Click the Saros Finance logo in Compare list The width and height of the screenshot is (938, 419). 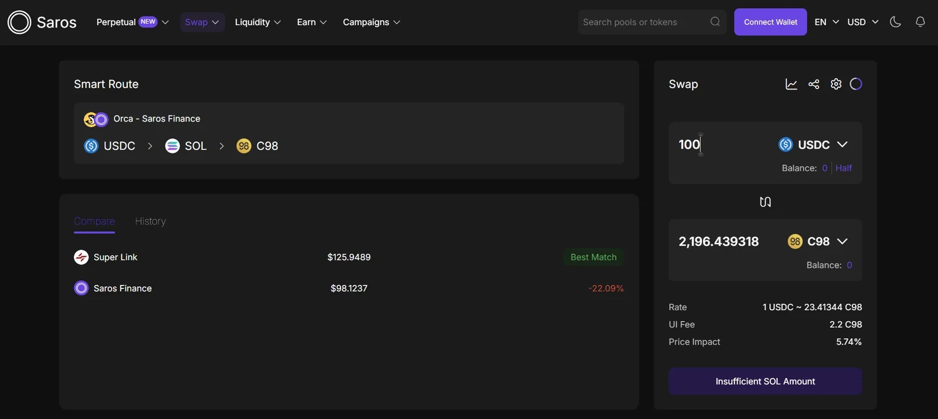point(81,288)
